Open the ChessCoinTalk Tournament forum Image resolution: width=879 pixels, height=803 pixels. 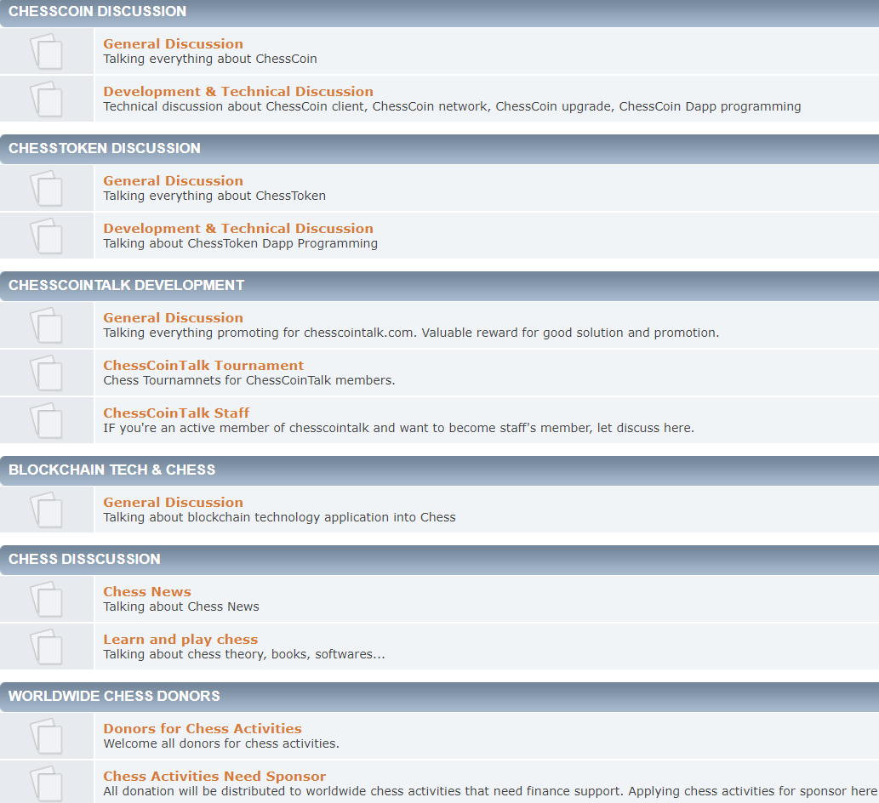click(203, 366)
